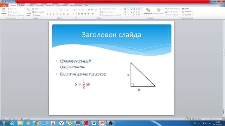Select the oval shape in gallery

click(136, 9)
